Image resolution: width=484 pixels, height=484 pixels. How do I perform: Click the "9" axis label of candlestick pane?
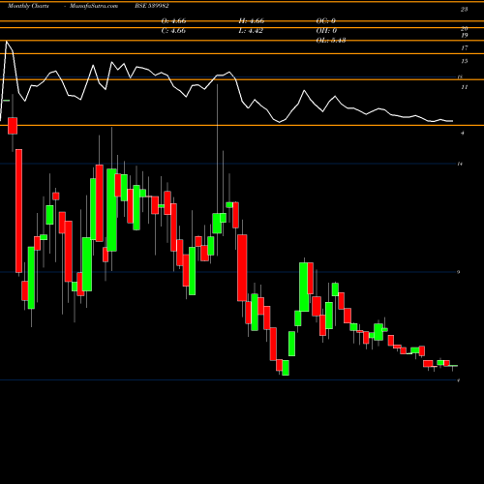459,272
